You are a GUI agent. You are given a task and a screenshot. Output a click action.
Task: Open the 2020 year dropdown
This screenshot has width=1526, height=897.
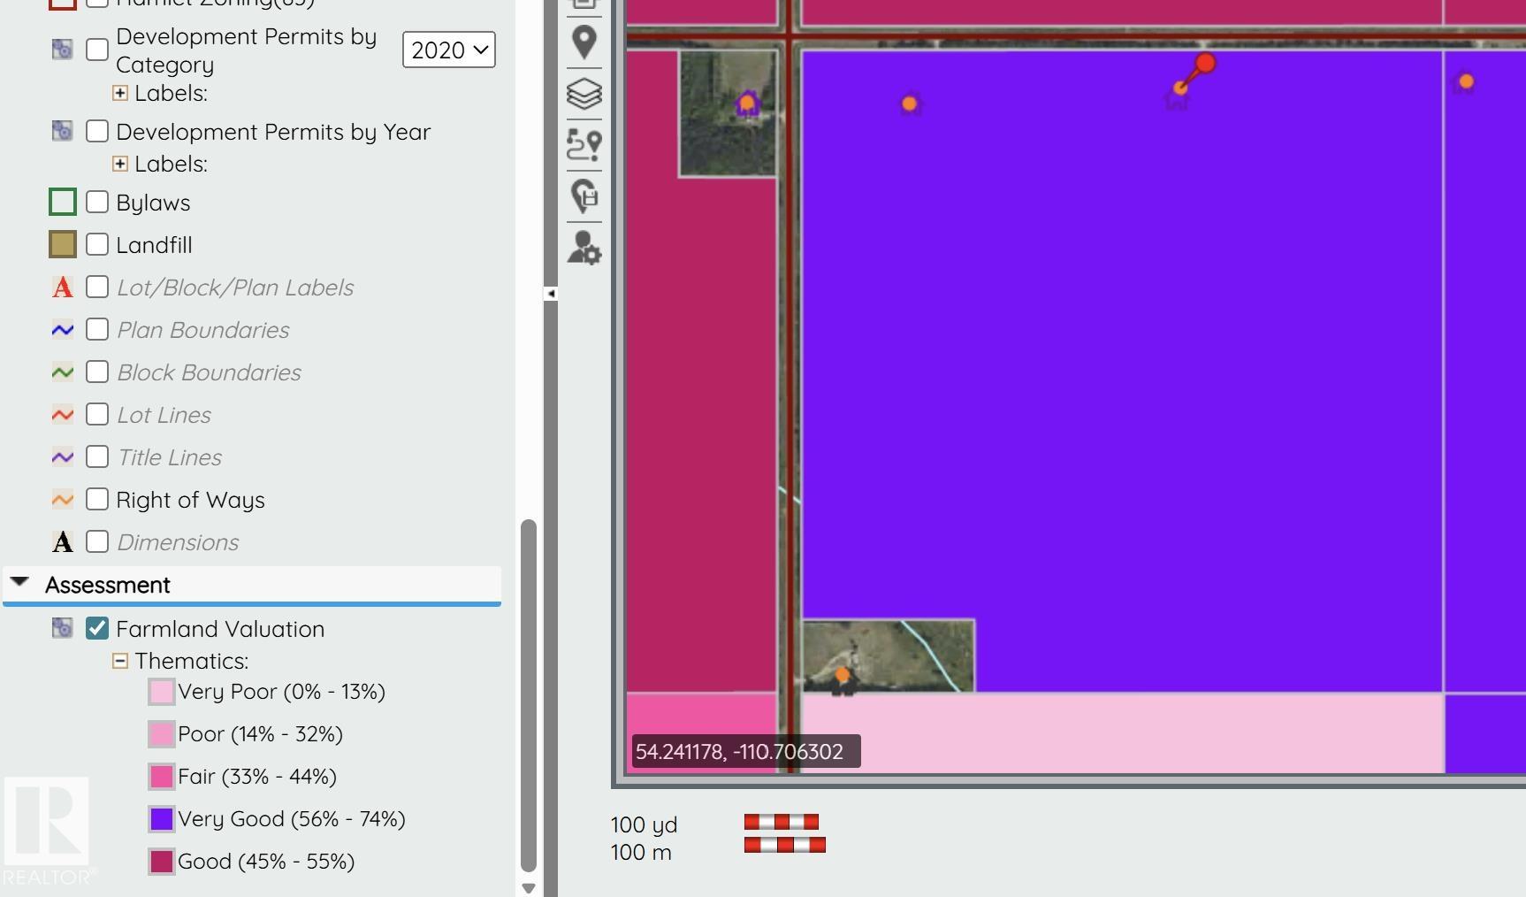pos(448,50)
